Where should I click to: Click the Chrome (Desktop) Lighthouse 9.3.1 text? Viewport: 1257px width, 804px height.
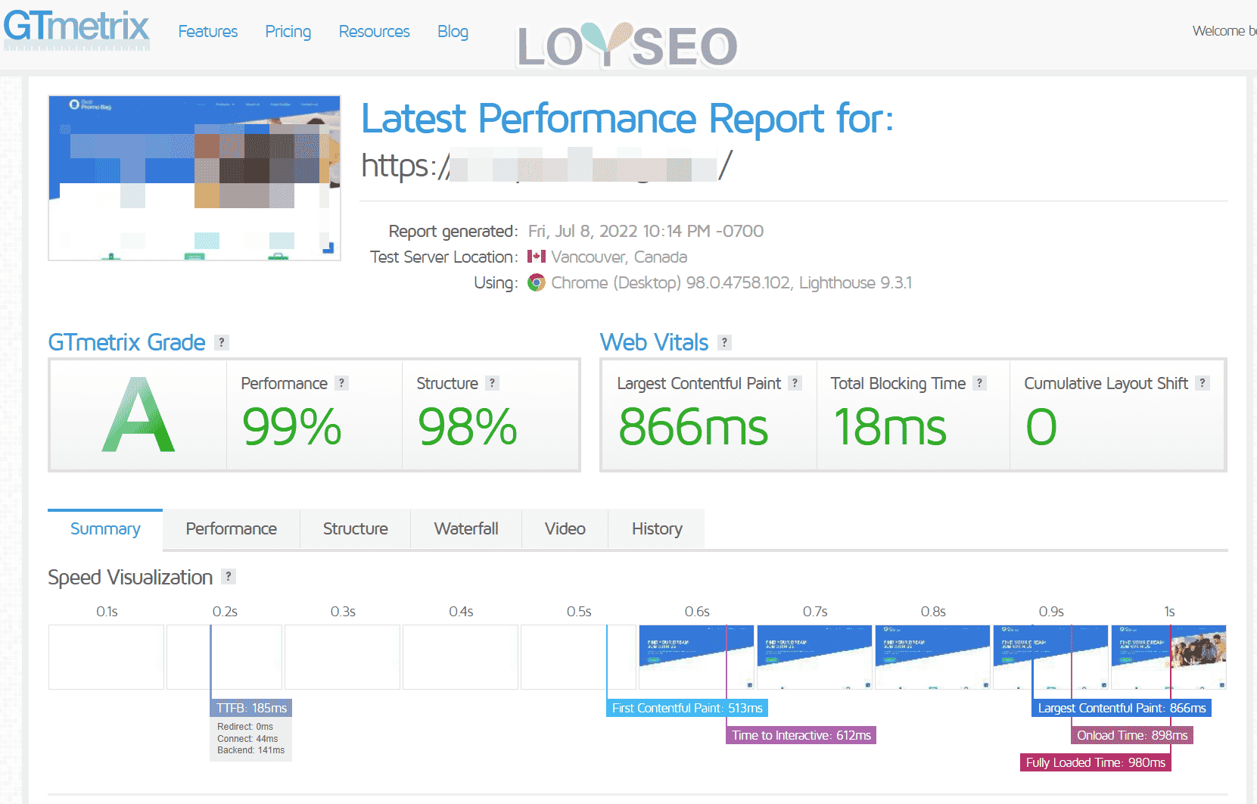(x=731, y=282)
